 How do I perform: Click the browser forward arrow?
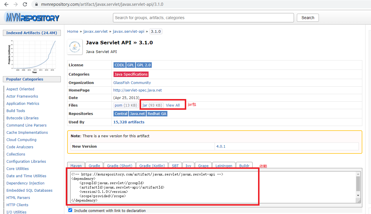[16, 4]
